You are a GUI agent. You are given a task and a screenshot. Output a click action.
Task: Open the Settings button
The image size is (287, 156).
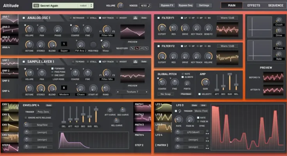[204, 5]
